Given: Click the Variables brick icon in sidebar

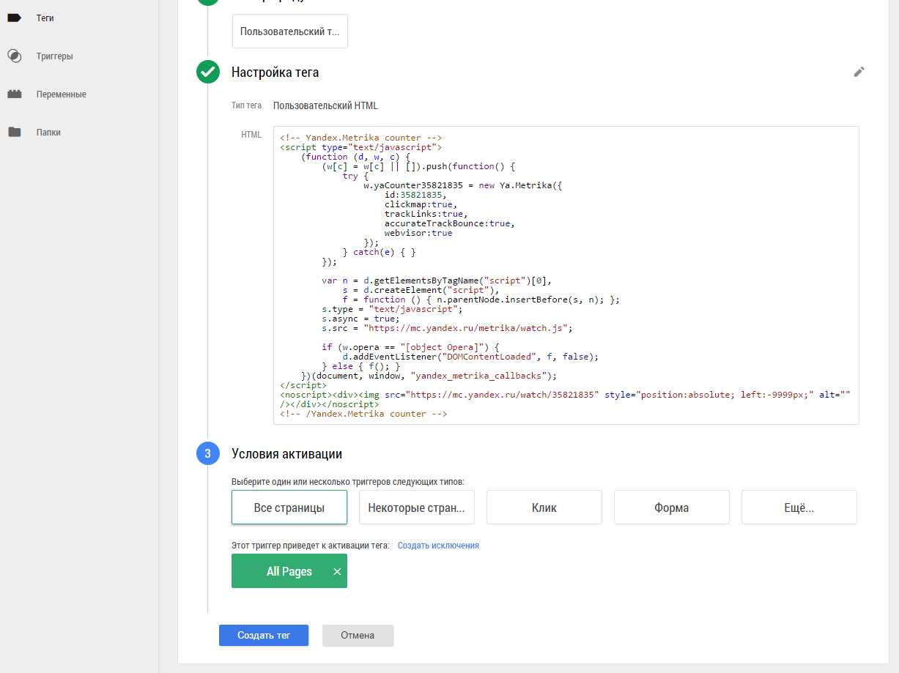Looking at the screenshot, I should pyautogui.click(x=14, y=94).
